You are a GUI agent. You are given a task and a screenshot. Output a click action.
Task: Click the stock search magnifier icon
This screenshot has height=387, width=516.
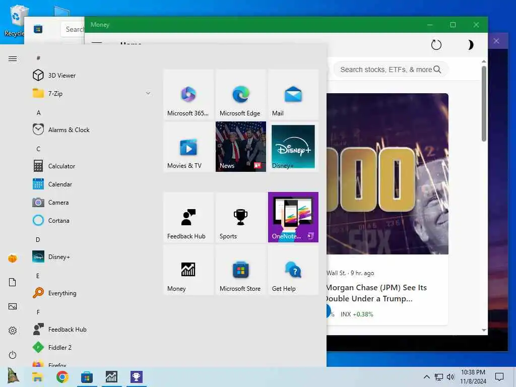coord(437,70)
